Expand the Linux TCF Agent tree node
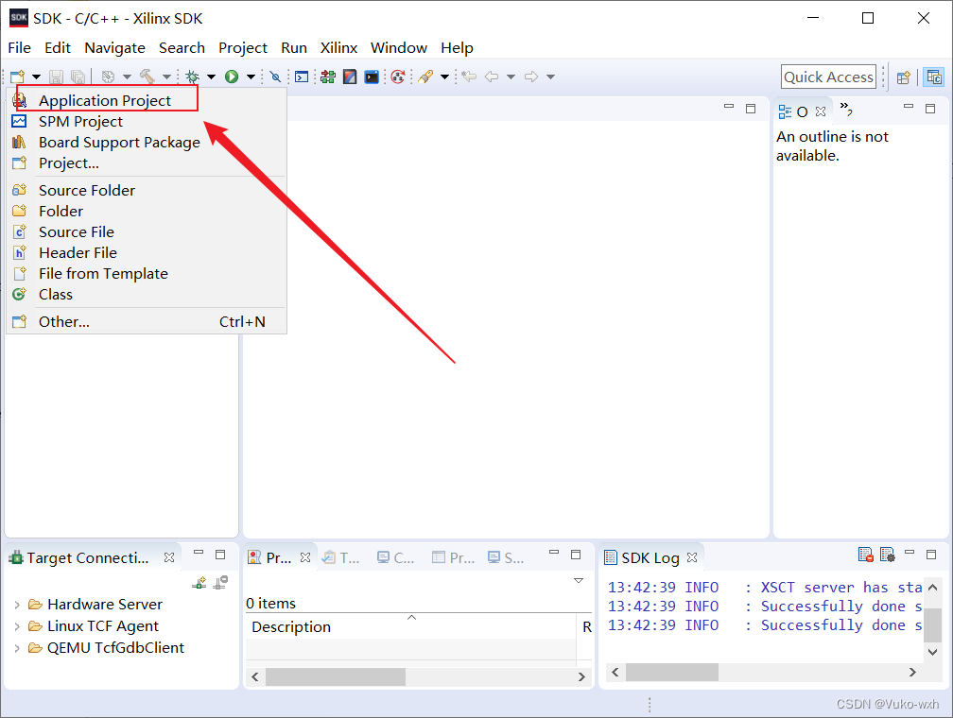This screenshot has height=718, width=953. (17, 626)
